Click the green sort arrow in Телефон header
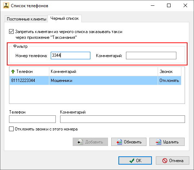 tap(13, 72)
